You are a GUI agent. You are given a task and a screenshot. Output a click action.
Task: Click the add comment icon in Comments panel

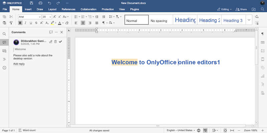pyautogui.click(x=51, y=32)
